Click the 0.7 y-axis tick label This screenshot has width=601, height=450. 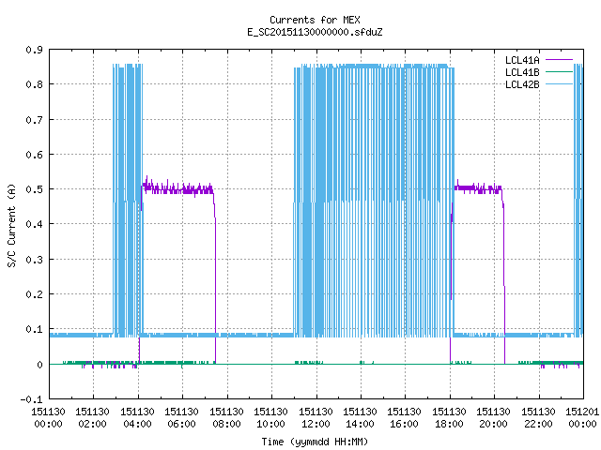coord(34,120)
